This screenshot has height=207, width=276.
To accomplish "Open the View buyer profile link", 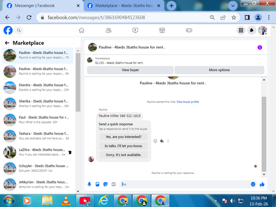I will click(x=188, y=102).
